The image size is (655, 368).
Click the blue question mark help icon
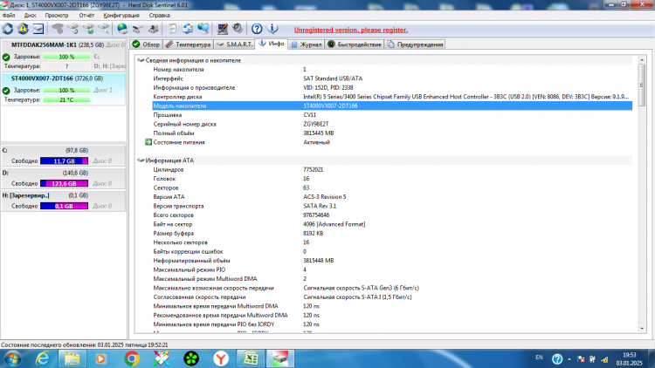pos(257,29)
